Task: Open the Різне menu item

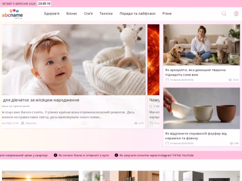Action: 167,14
